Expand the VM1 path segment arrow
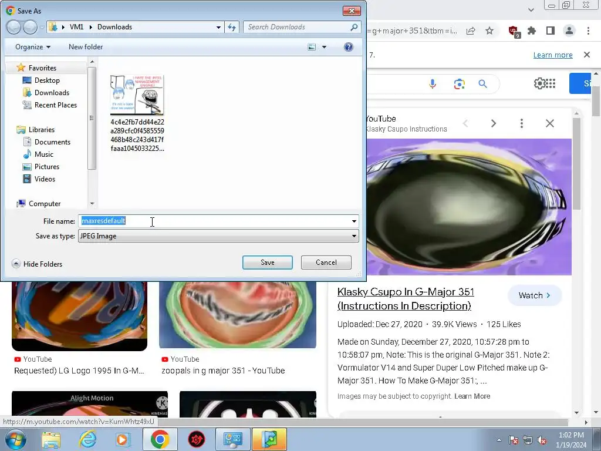Screen dimensions: 601x451 90,27
